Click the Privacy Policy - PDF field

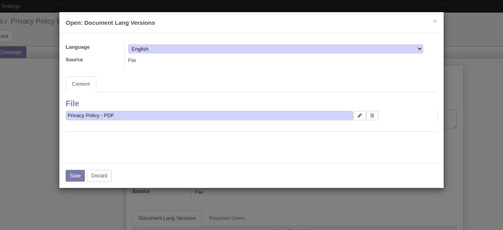tap(209, 116)
